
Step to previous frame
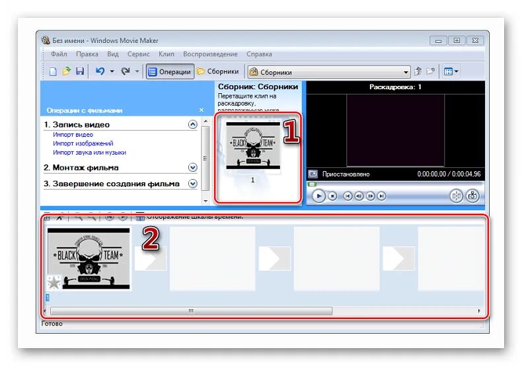[359, 196]
